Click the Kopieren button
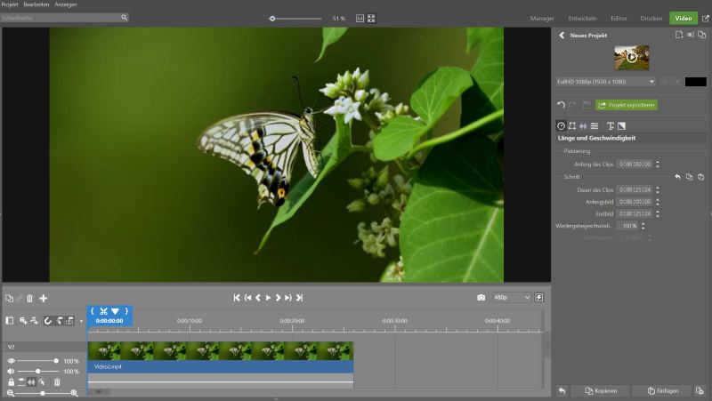 point(600,390)
